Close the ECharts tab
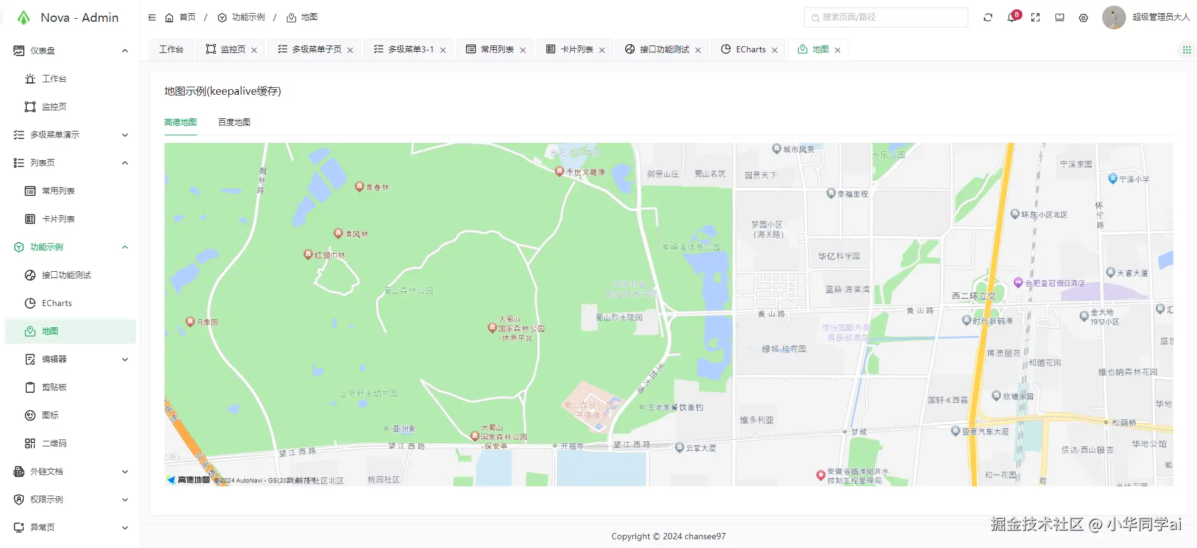This screenshot has height=548, width=1197. (x=775, y=50)
